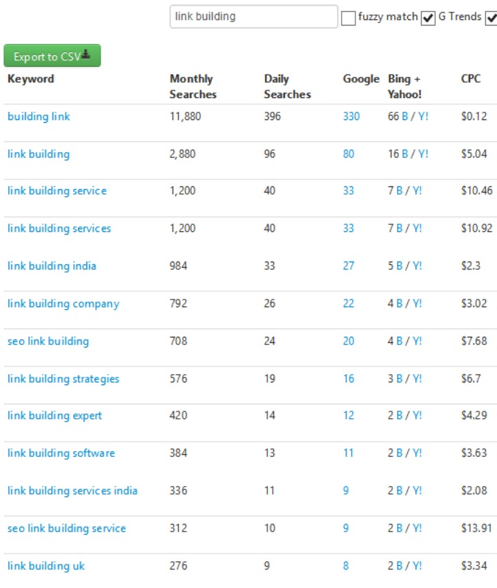Viewport: 497px width, 588px height.
Task: Click the 'link building software' keyword
Action: pos(61,453)
